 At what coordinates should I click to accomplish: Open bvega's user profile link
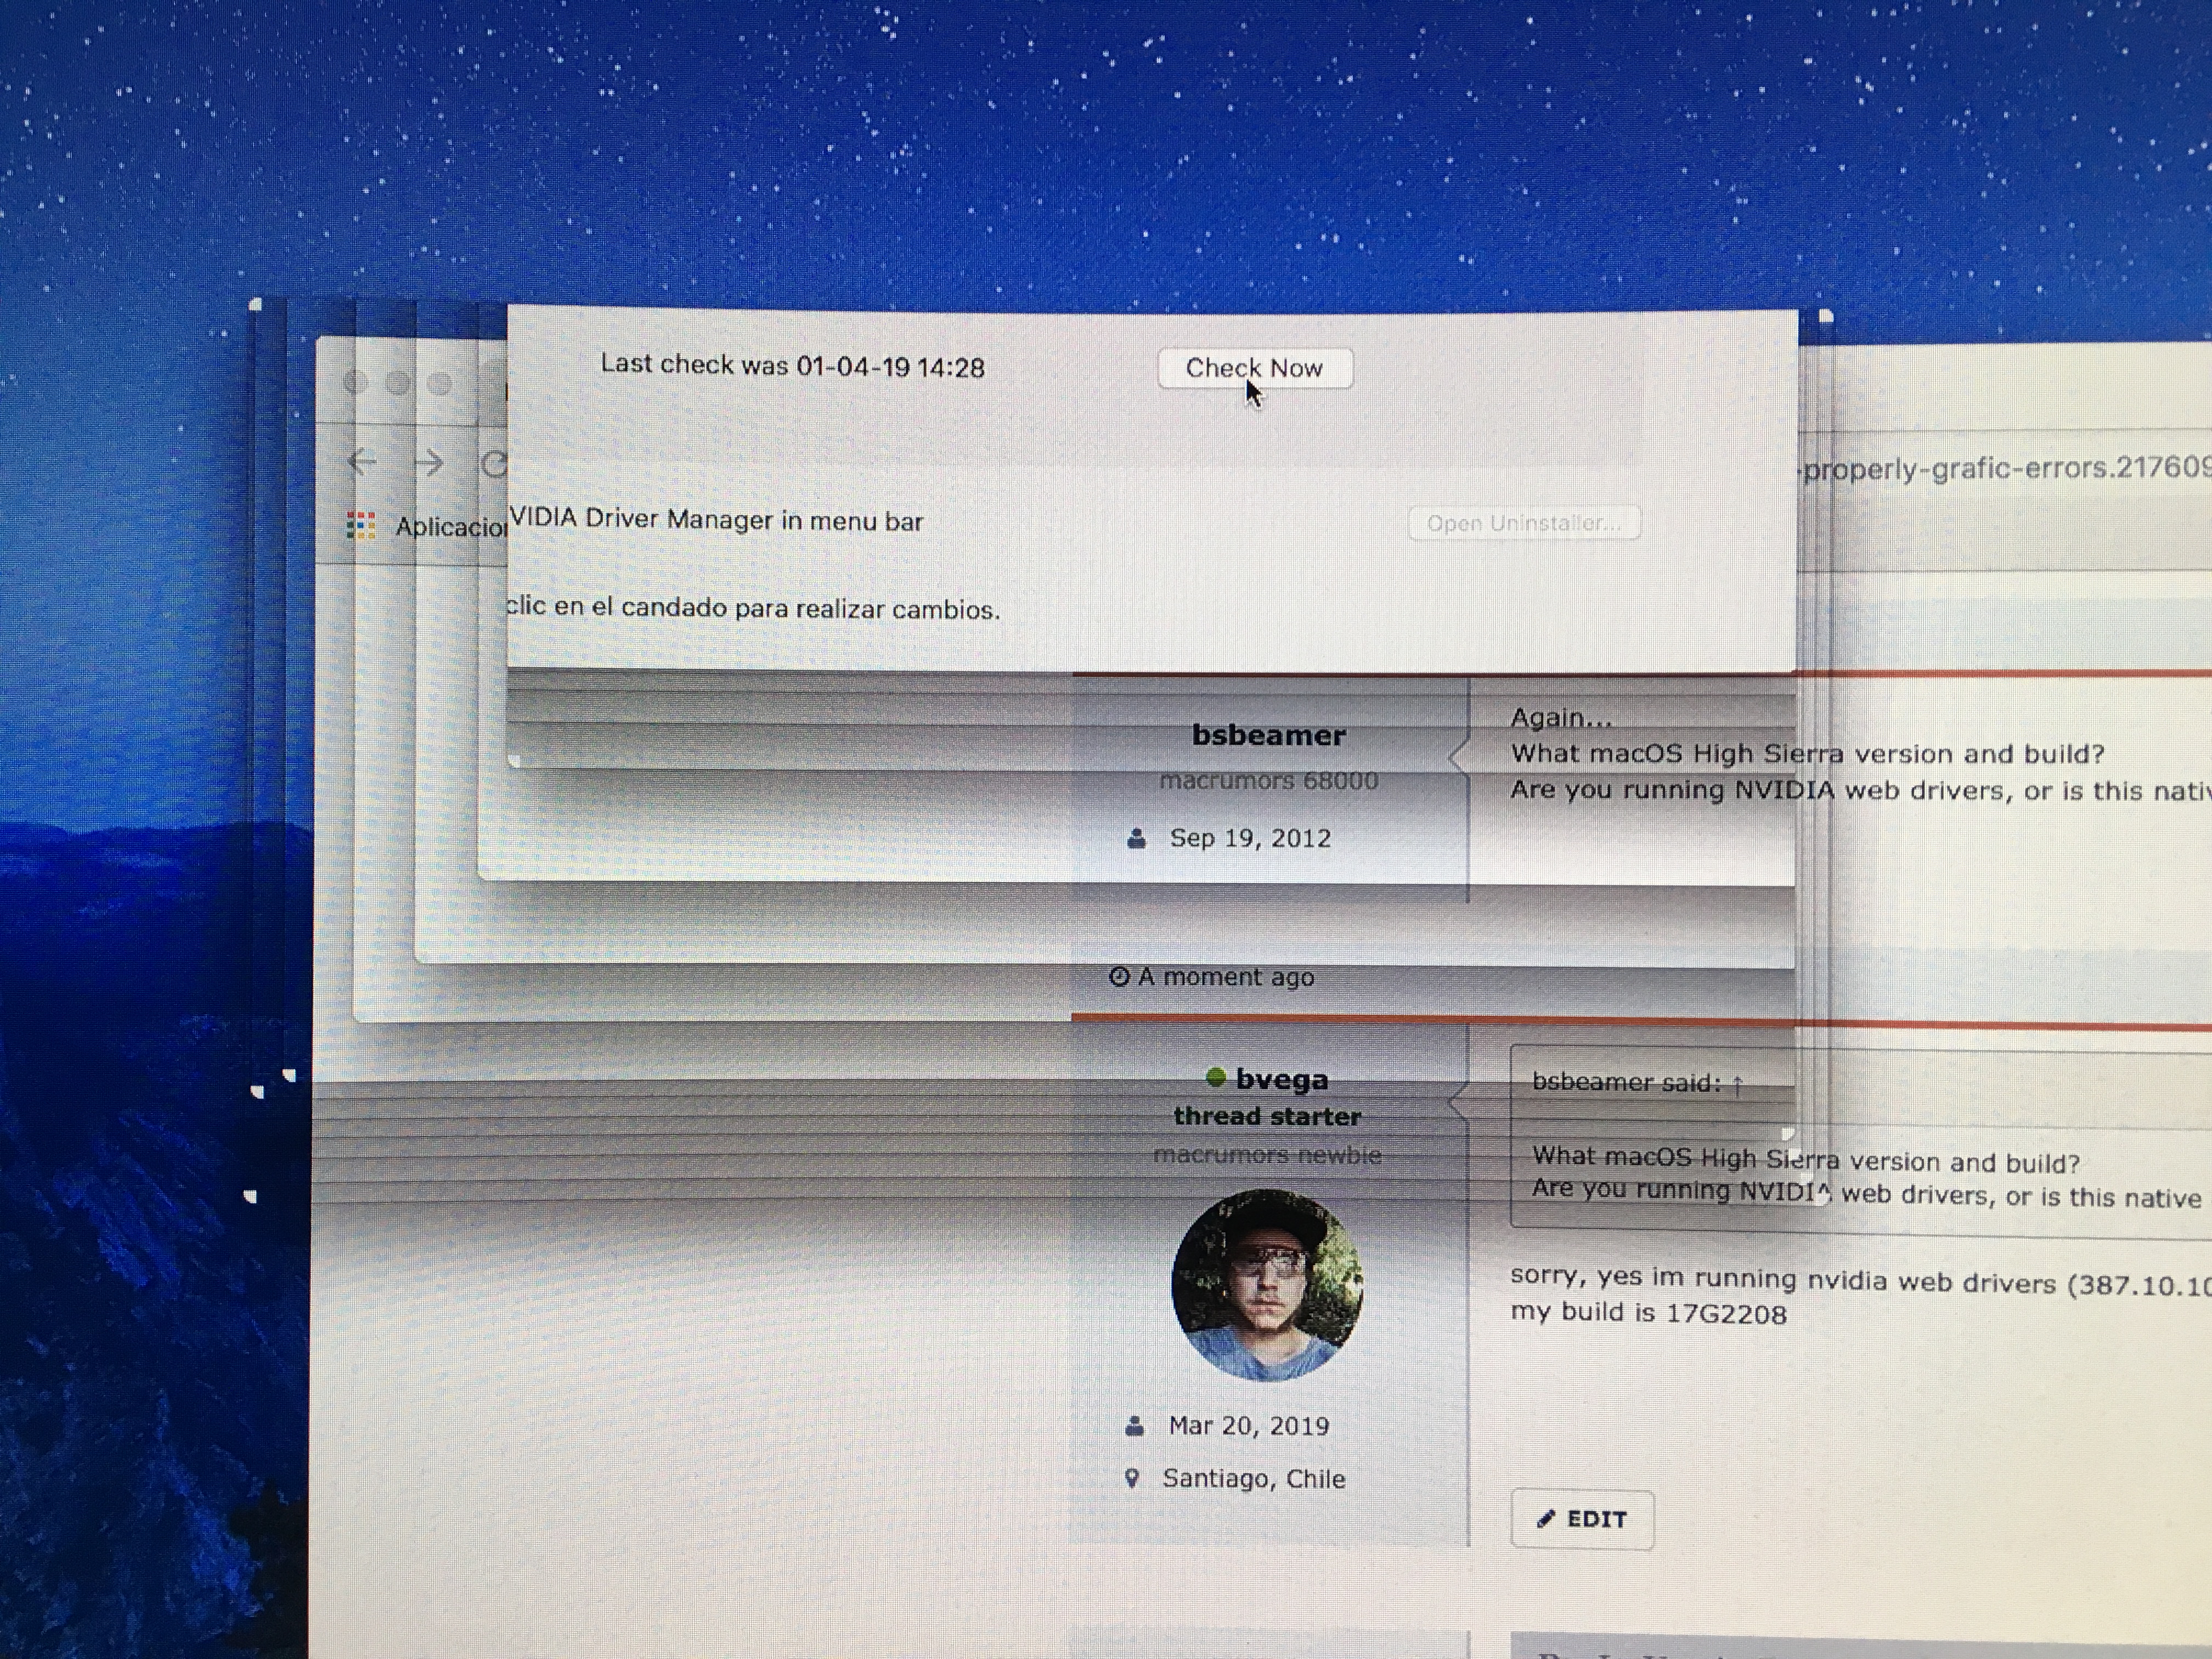click(x=1282, y=1079)
